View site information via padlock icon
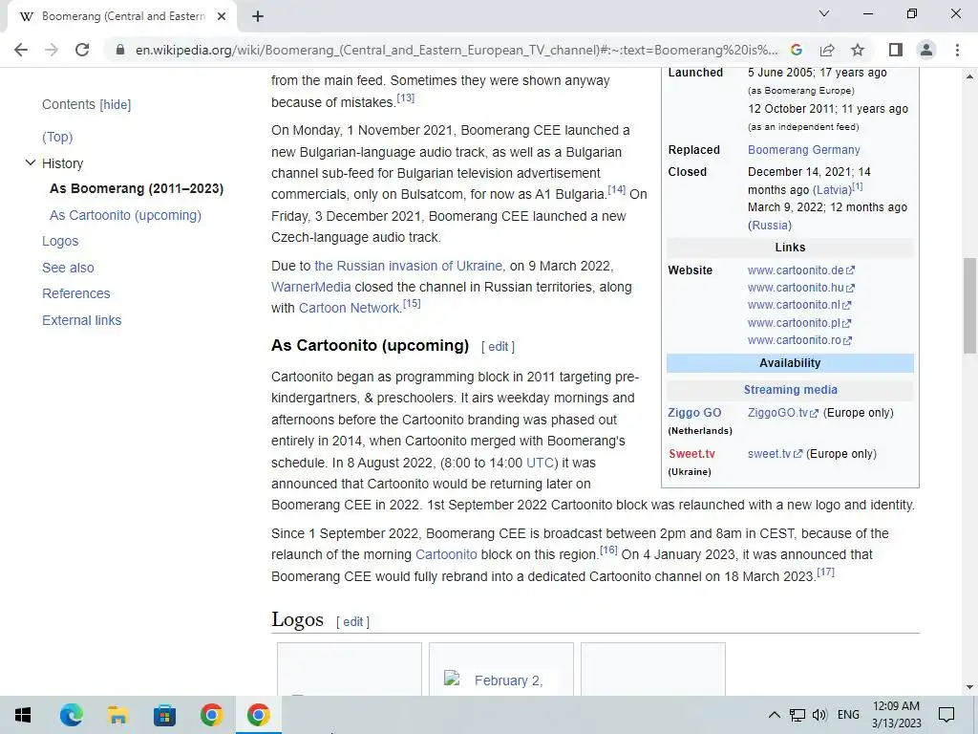Image resolution: width=978 pixels, height=734 pixels. click(x=119, y=50)
